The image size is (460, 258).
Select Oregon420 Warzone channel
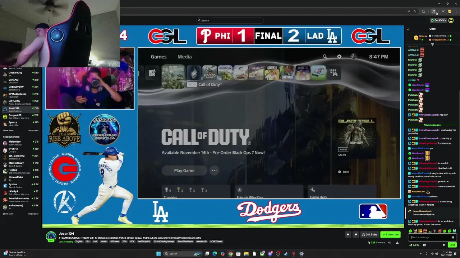pyautogui.click(x=21, y=116)
